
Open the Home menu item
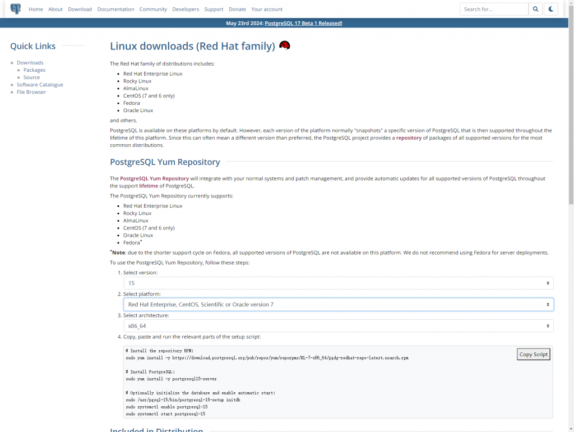click(x=36, y=9)
